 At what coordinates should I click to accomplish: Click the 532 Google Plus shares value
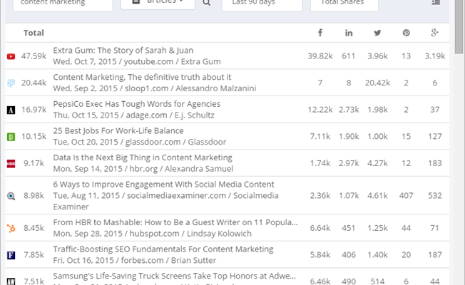click(435, 195)
